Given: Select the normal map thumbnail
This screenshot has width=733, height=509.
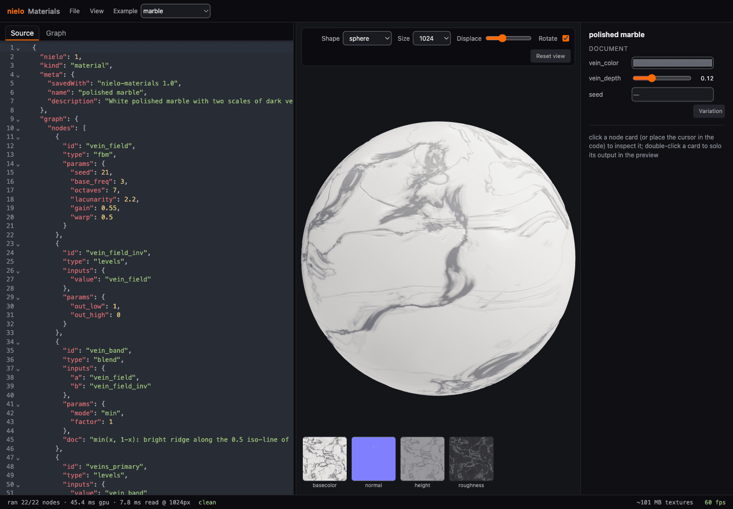Looking at the screenshot, I should (374, 459).
